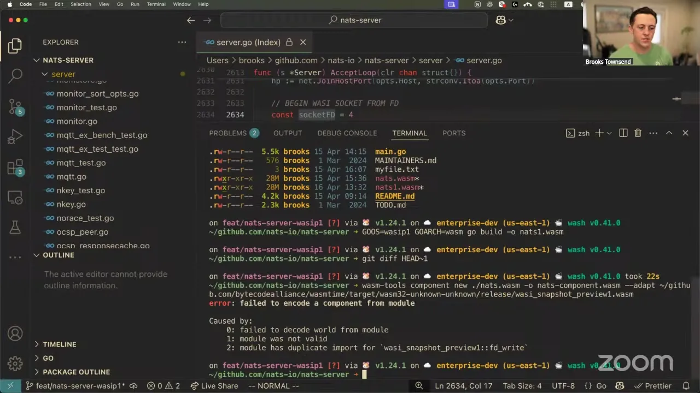Open nkey_test.go file
This screenshot has height=393, width=700.
point(81,190)
